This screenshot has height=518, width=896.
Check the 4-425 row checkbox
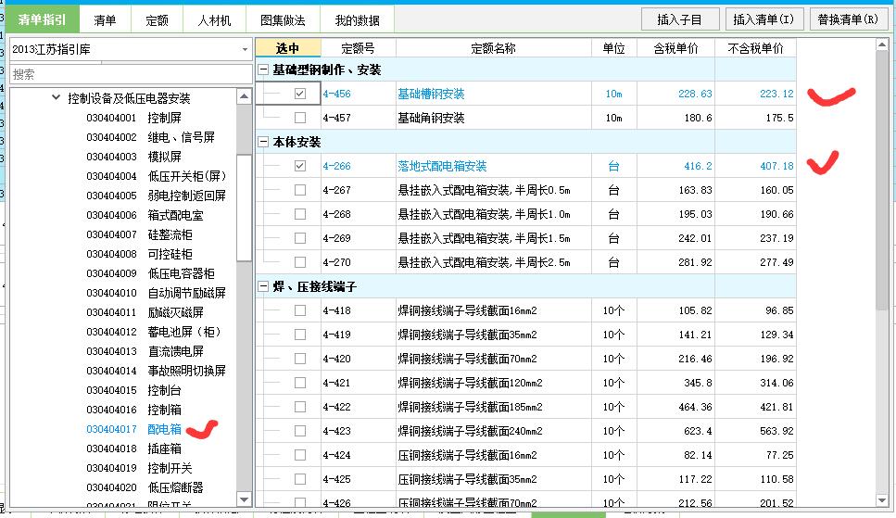click(300, 478)
